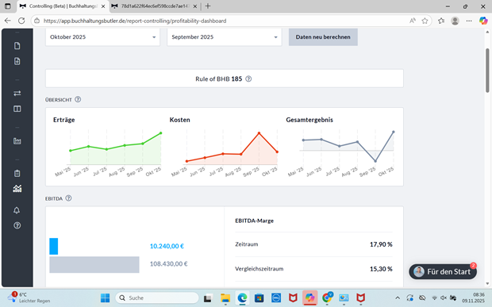Screen dimensions: 492x307
Task: Click the 10.240,00 € value
Action: coord(167,246)
